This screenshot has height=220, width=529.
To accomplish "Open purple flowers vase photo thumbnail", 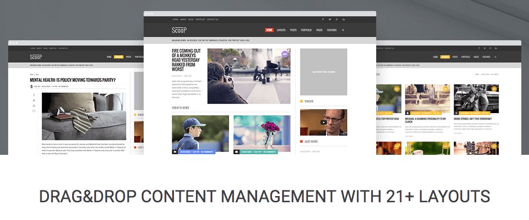I will (x=262, y=134).
